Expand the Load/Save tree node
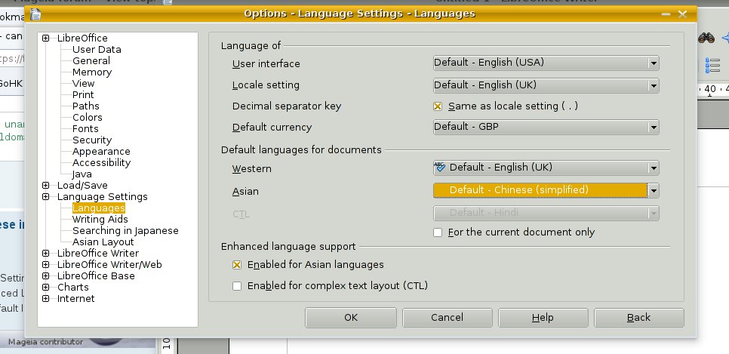Screen dimensions: 729x354 point(45,185)
